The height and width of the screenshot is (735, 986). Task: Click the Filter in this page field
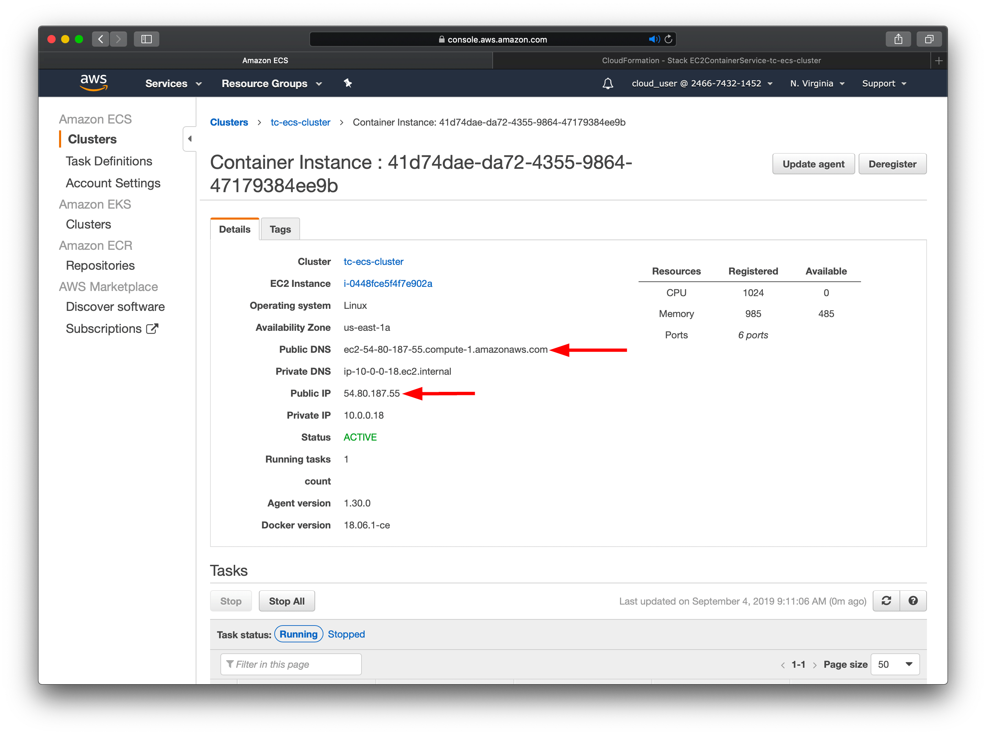pyautogui.click(x=291, y=664)
